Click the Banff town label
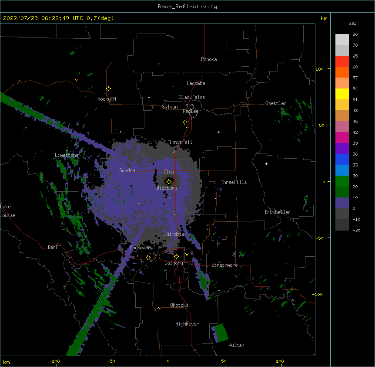The height and width of the screenshot is (367, 375). pyautogui.click(x=54, y=247)
